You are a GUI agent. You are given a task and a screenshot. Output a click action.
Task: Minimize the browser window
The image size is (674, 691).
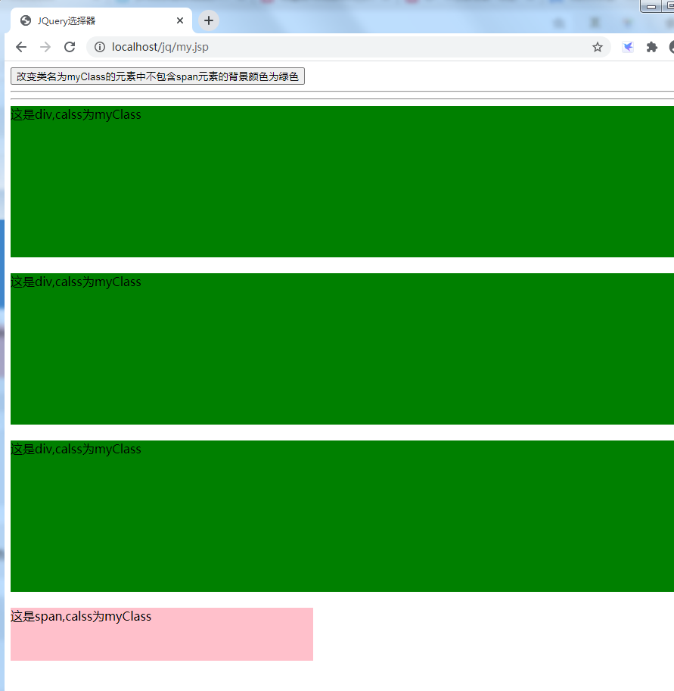pos(651,6)
